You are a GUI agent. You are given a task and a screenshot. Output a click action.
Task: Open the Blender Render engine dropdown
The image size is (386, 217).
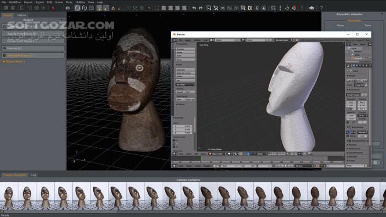pyautogui.click(x=283, y=40)
